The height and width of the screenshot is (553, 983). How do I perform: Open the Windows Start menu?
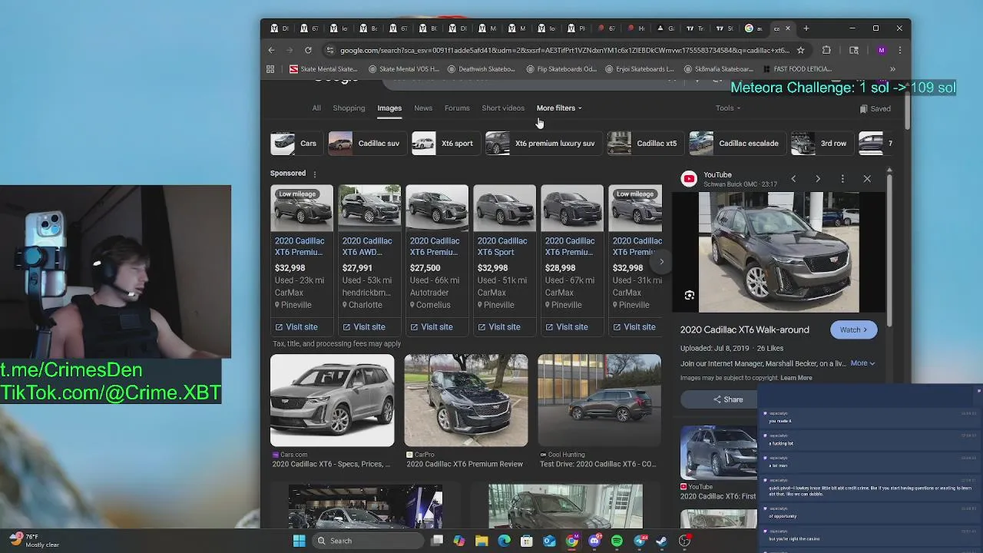tap(299, 541)
